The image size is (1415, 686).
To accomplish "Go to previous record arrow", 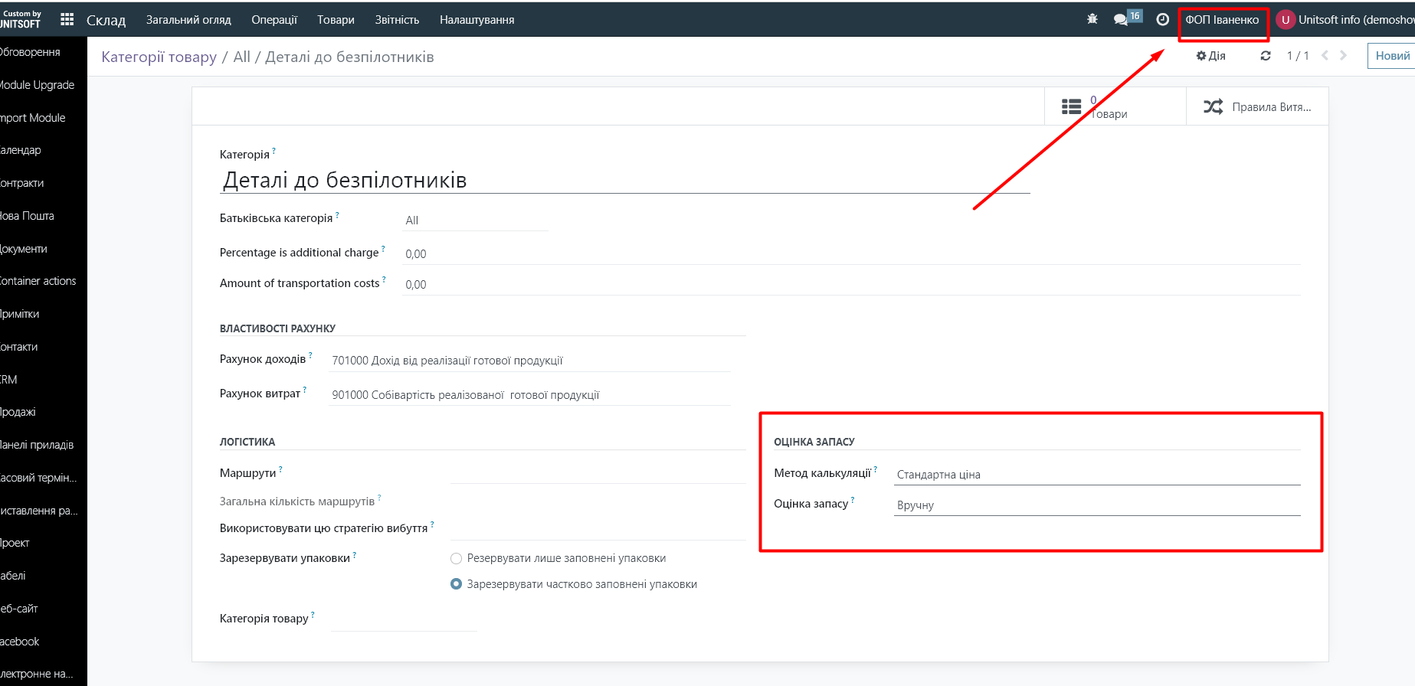I will (x=1325, y=56).
